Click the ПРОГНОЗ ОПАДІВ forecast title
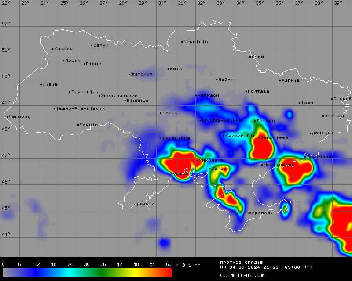Image resolution: width=352 pixels, height=281 pixels. (x=242, y=262)
